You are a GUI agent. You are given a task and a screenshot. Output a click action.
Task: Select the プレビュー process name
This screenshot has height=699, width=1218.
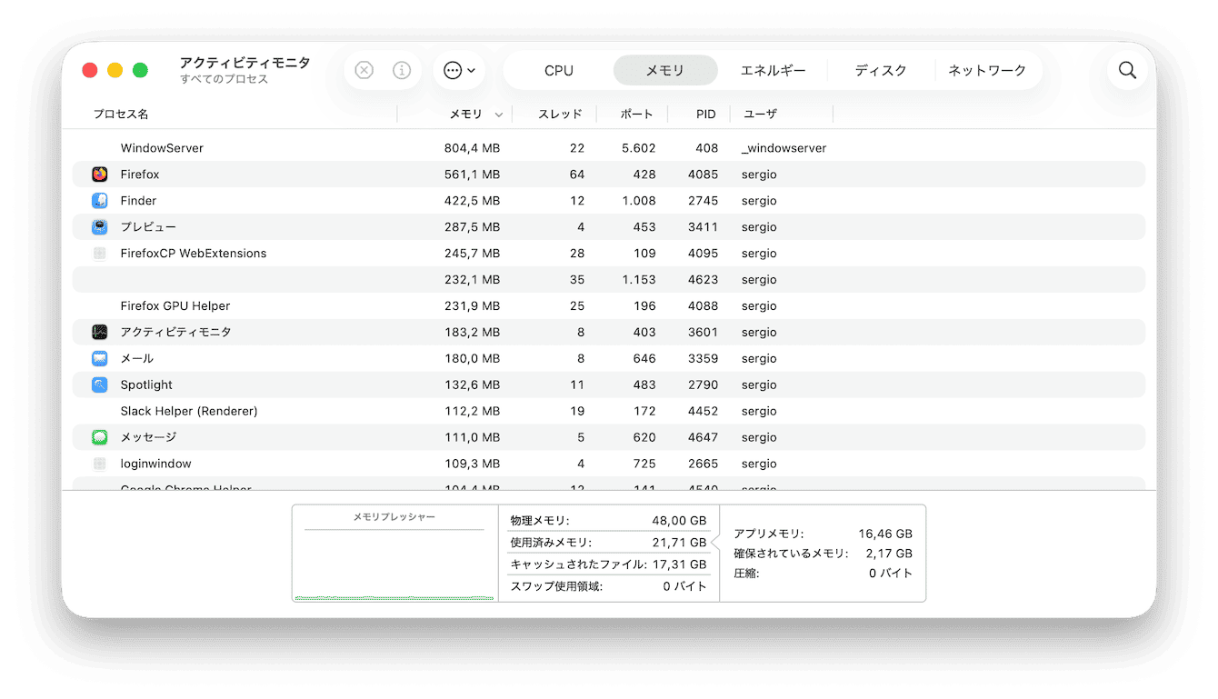[x=148, y=227]
